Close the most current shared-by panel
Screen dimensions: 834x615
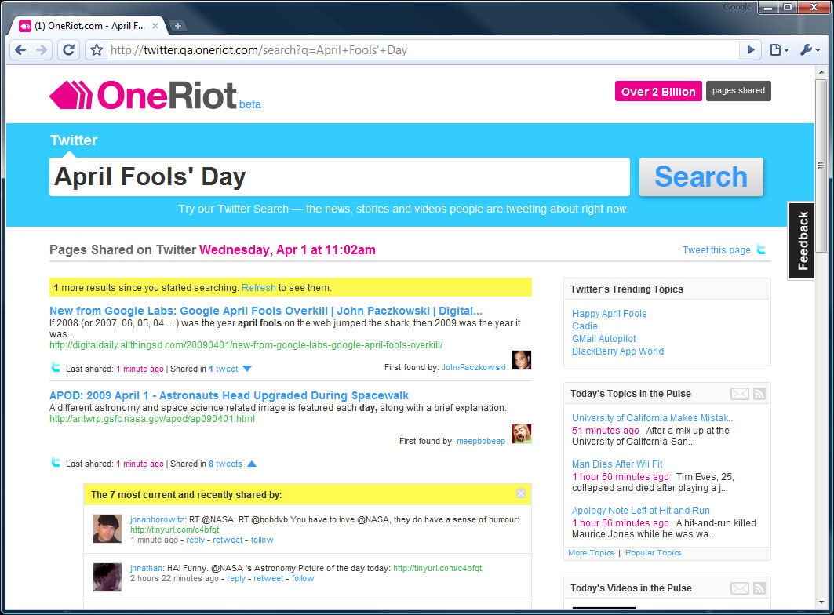521,493
